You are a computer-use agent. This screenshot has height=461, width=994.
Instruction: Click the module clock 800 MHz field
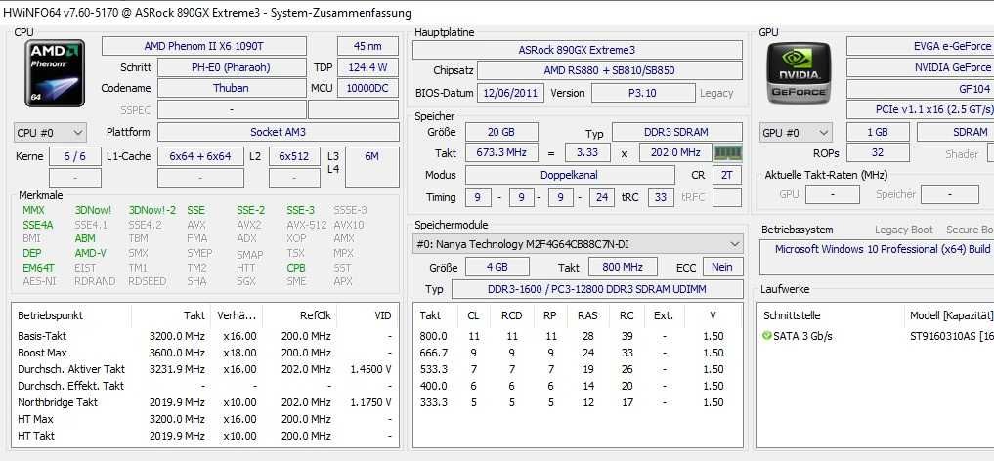click(623, 268)
